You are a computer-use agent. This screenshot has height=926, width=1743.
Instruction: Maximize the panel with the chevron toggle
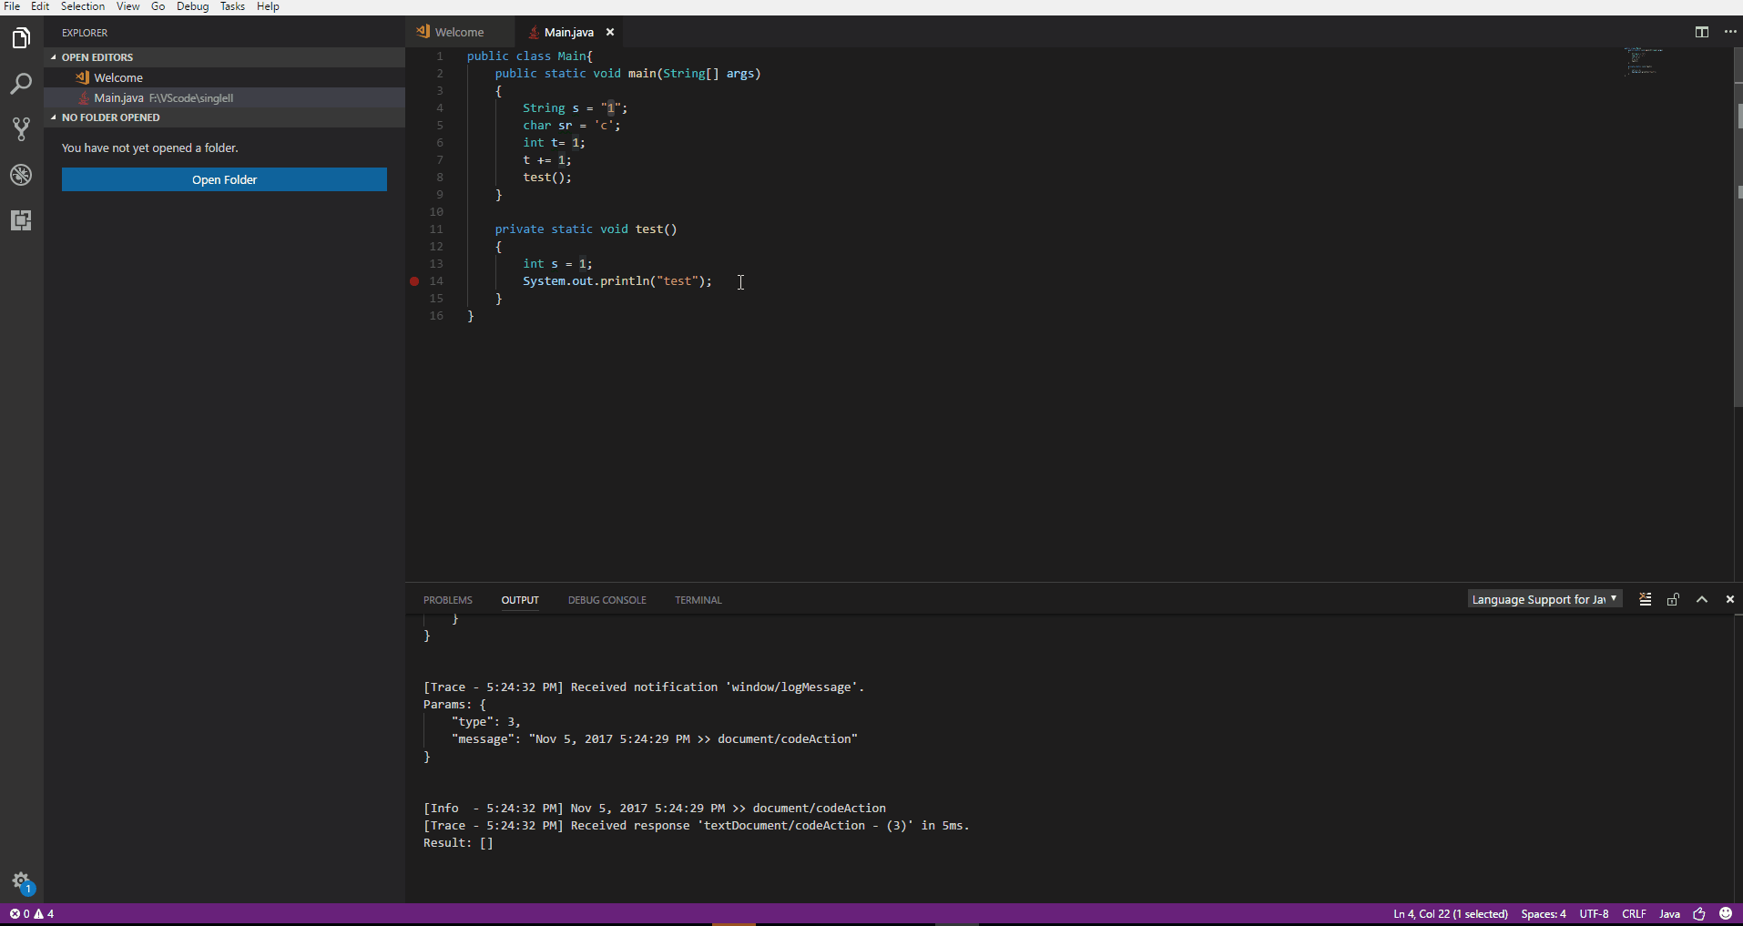tap(1701, 599)
